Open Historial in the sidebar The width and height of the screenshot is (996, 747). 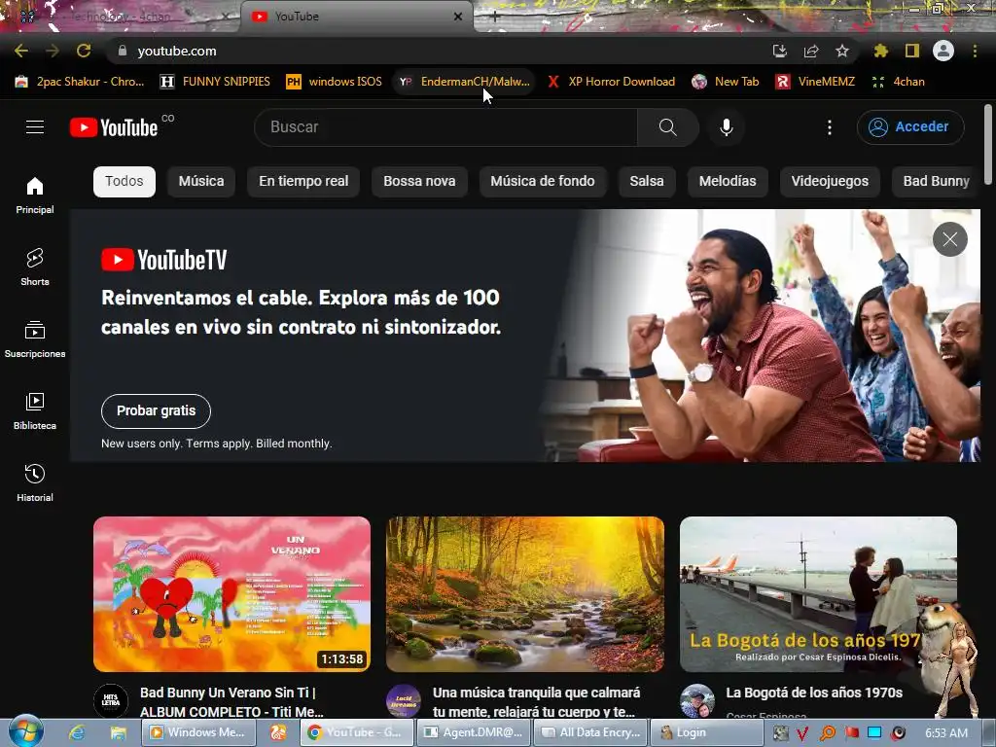click(x=35, y=482)
